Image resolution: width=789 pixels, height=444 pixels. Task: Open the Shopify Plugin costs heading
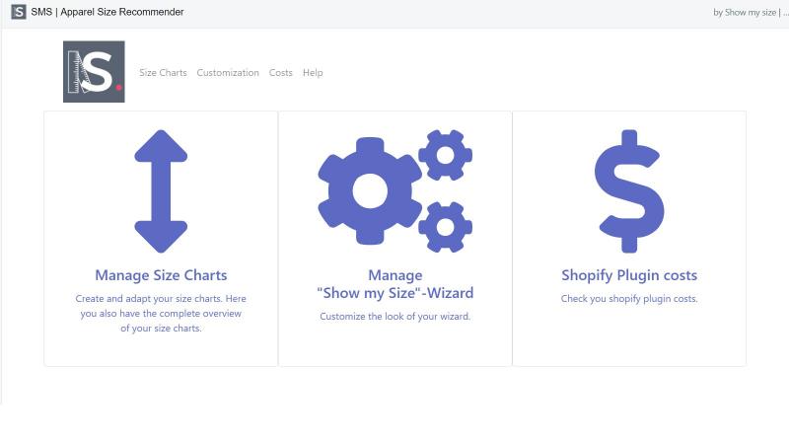[x=629, y=275]
